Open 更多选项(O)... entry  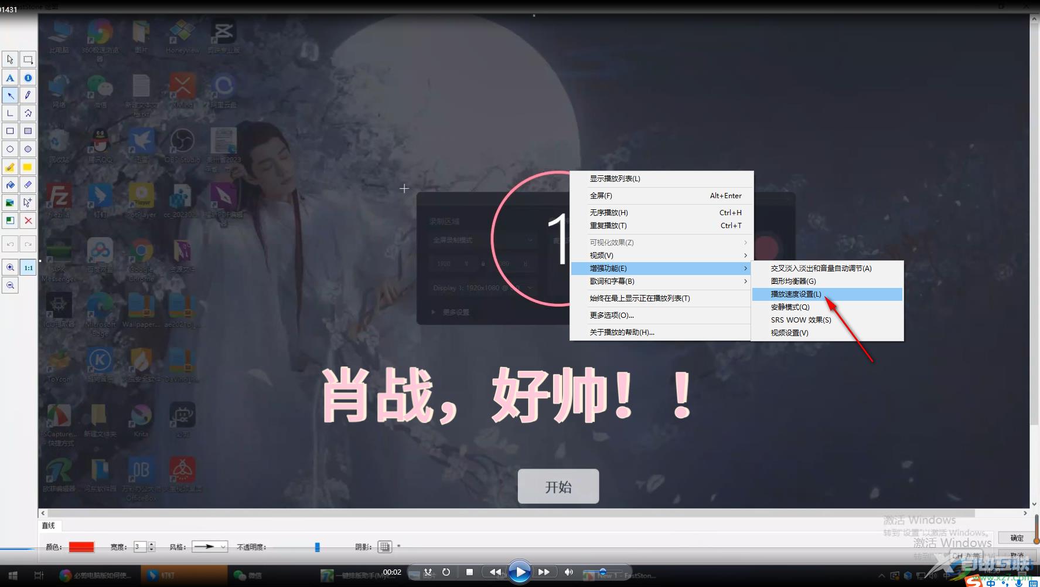tap(661, 315)
